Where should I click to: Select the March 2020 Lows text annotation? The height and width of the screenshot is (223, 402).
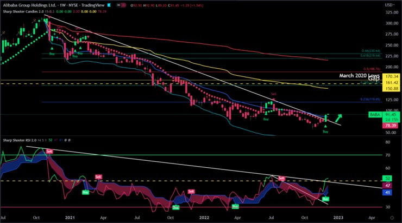359,76
